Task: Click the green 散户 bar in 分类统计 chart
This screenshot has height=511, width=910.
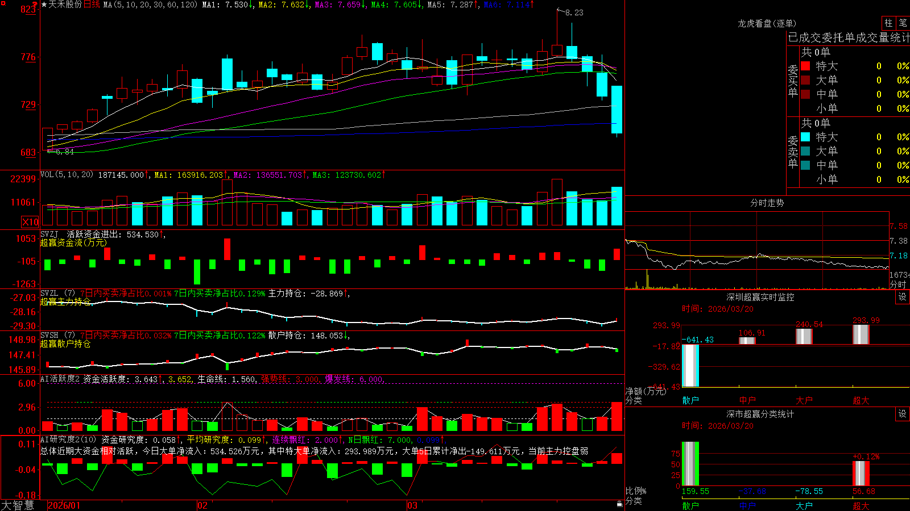Action: tap(690, 464)
